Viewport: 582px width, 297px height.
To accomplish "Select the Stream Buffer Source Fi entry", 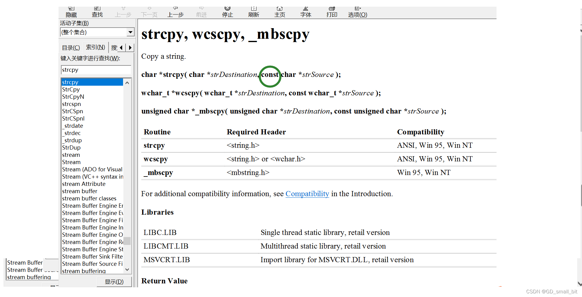I will tap(92, 264).
